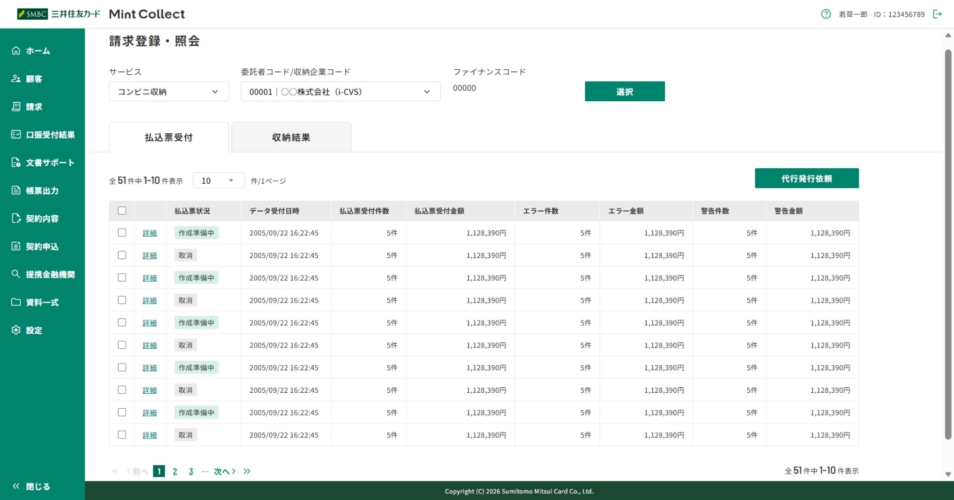The height and width of the screenshot is (500, 954).
Task: Switch to the 収納結果 tab
Action: (291, 137)
